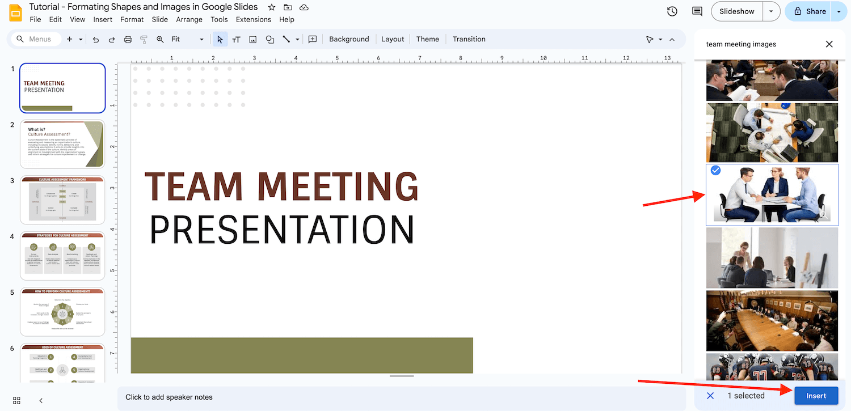Click the Print icon

(x=128, y=39)
